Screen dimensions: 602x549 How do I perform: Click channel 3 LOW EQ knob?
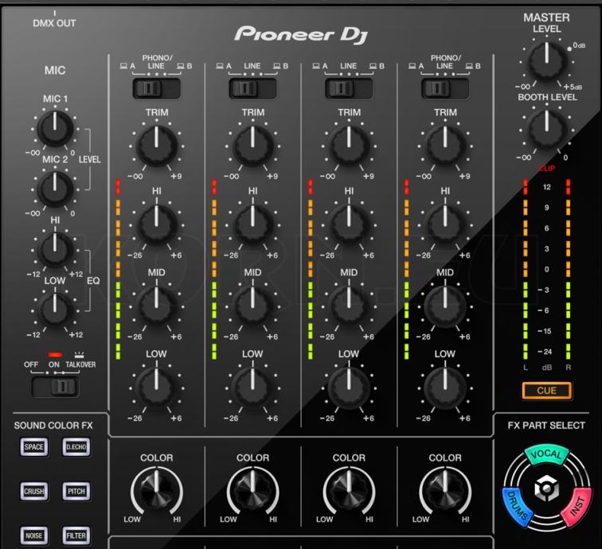pos(349,387)
